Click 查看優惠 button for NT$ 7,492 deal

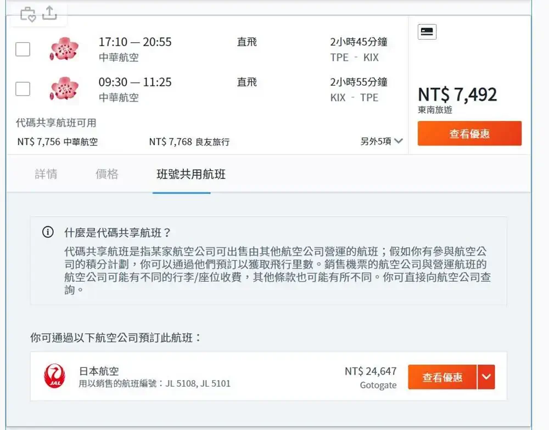pos(469,133)
